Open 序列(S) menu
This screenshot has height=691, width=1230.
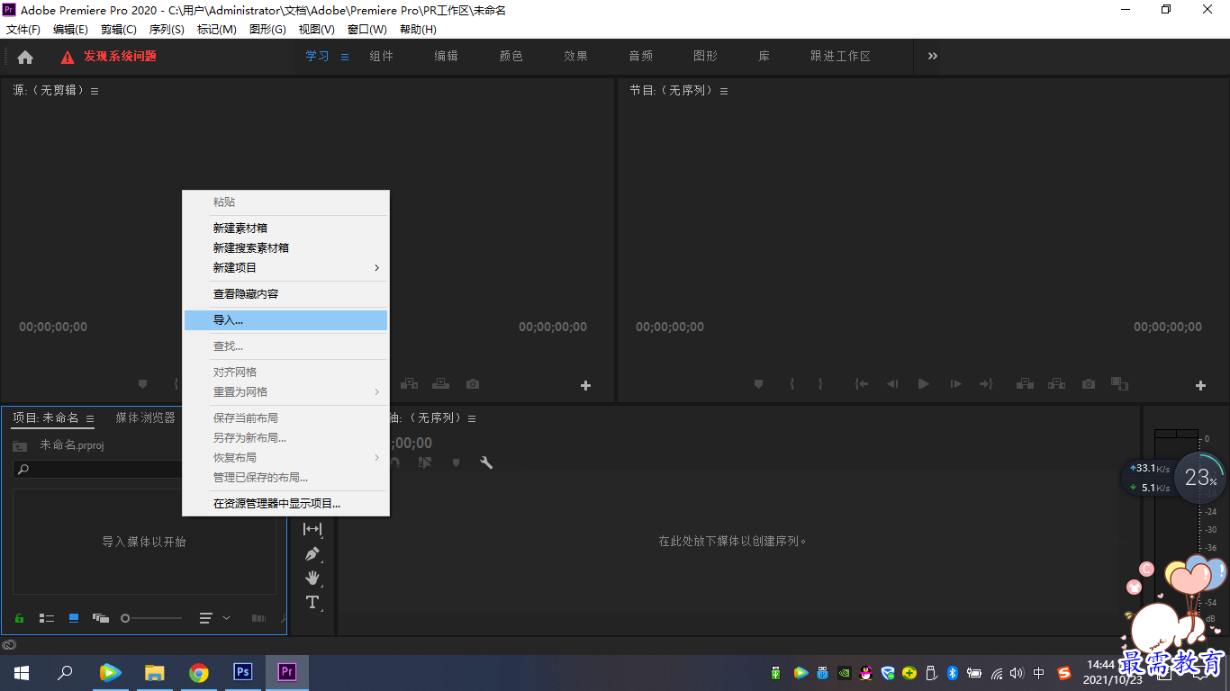click(167, 30)
